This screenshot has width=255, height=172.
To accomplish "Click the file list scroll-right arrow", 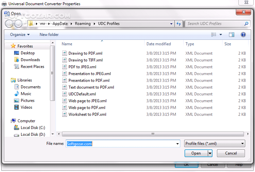I will (x=248, y=134).
